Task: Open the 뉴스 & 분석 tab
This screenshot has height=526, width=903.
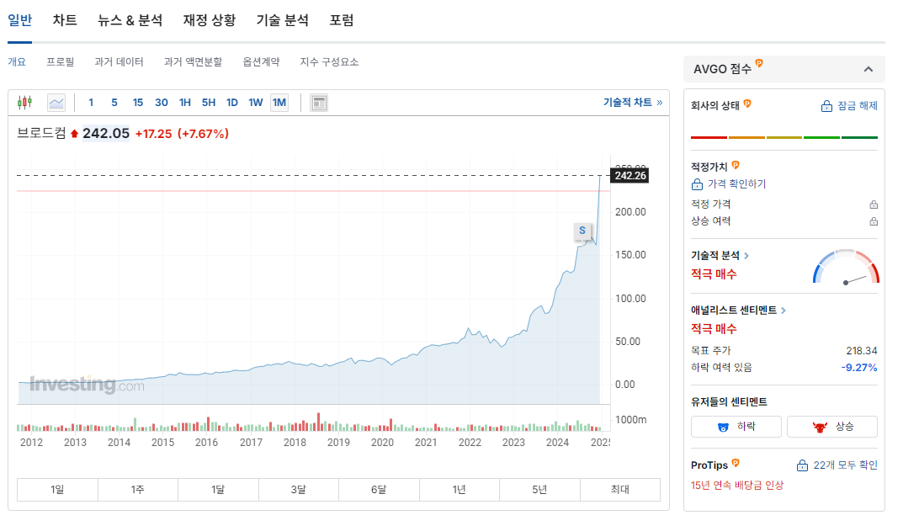Action: (130, 20)
